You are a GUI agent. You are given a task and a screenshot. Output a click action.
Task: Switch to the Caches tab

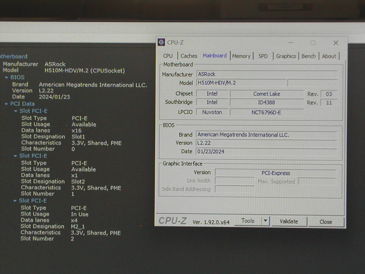(189, 56)
